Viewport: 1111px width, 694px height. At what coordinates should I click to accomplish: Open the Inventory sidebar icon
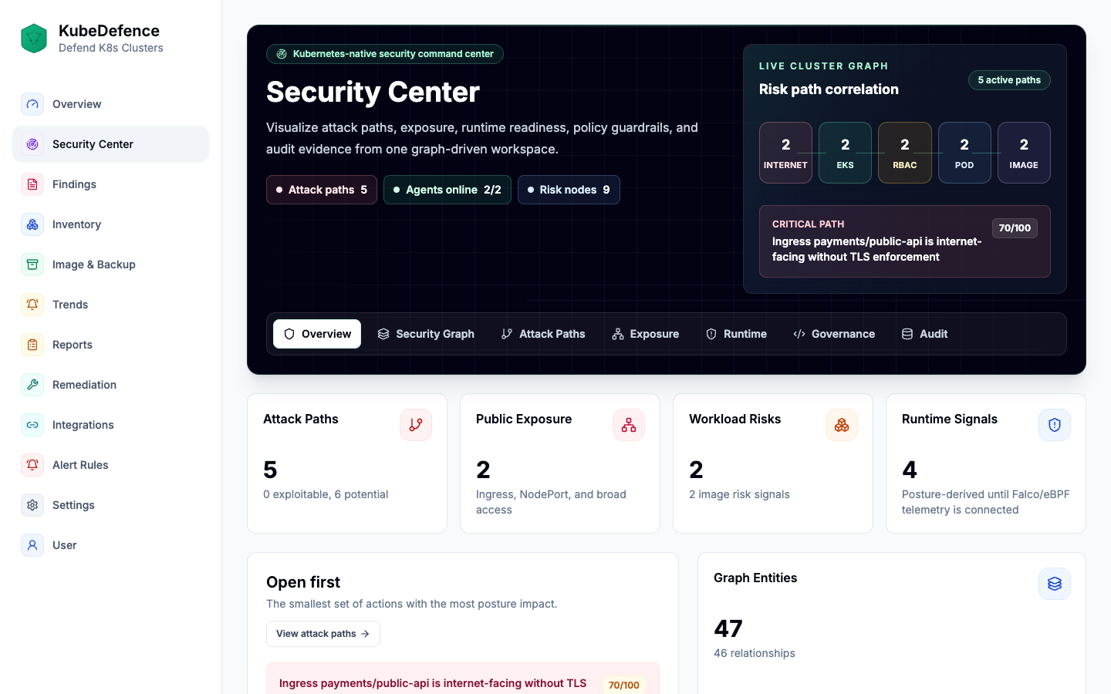click(x=32, y=224)
